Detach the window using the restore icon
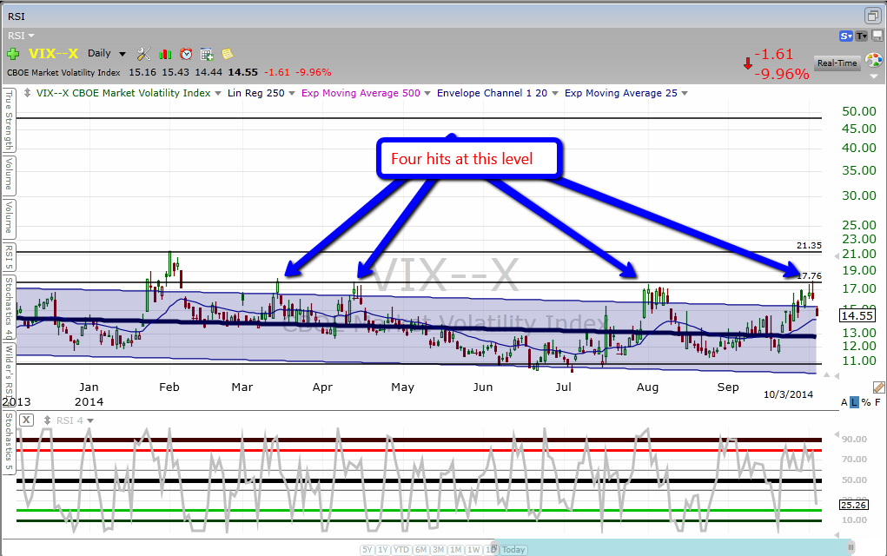The image size is (887, 556). (x=872, y=16)
